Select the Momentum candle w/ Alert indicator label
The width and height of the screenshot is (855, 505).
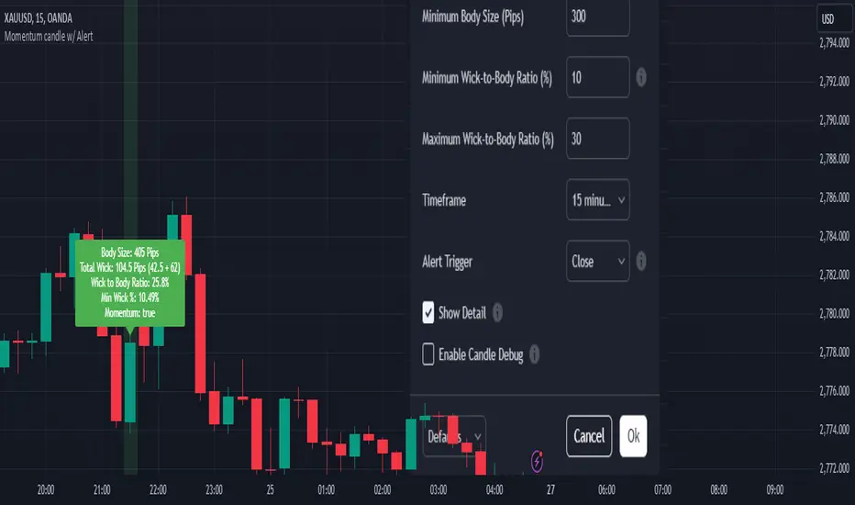point(49,37)
